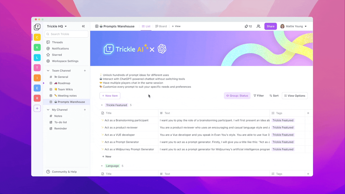Switch to the orange I workspace
345x194 pixels.
point(37,78)
